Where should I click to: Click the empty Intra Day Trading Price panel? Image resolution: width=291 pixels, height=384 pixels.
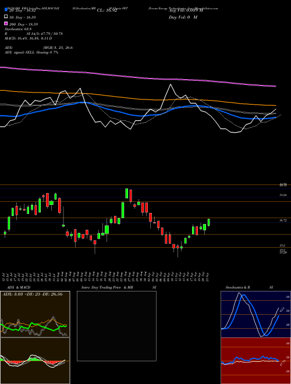116,326
